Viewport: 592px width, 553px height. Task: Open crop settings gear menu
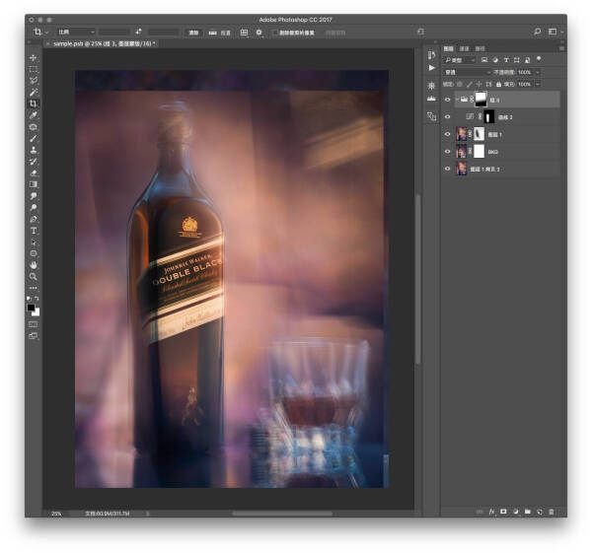(x=259, y=33)
